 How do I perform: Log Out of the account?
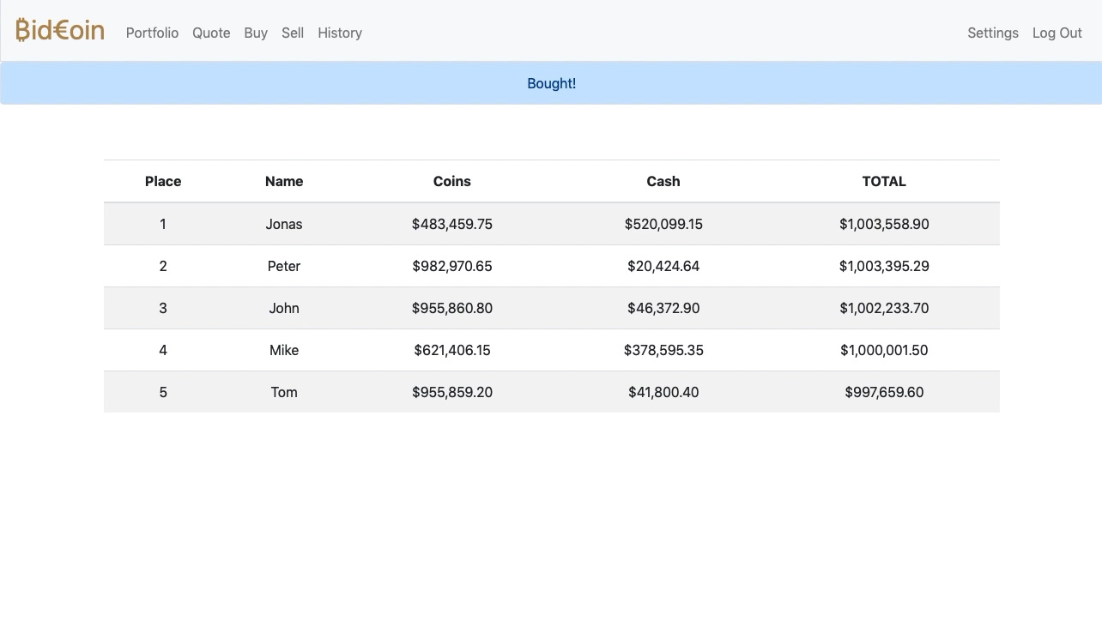pos(1057,33)
